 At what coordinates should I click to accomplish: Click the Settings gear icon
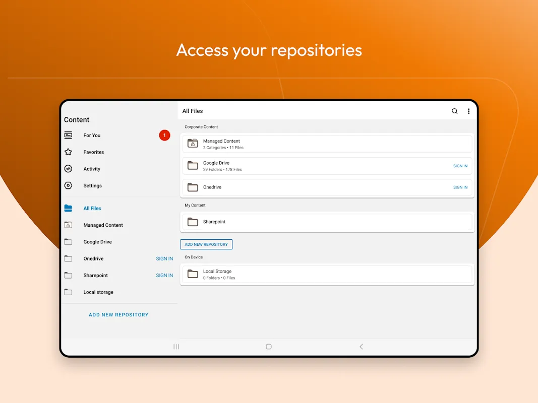[68, 185]
